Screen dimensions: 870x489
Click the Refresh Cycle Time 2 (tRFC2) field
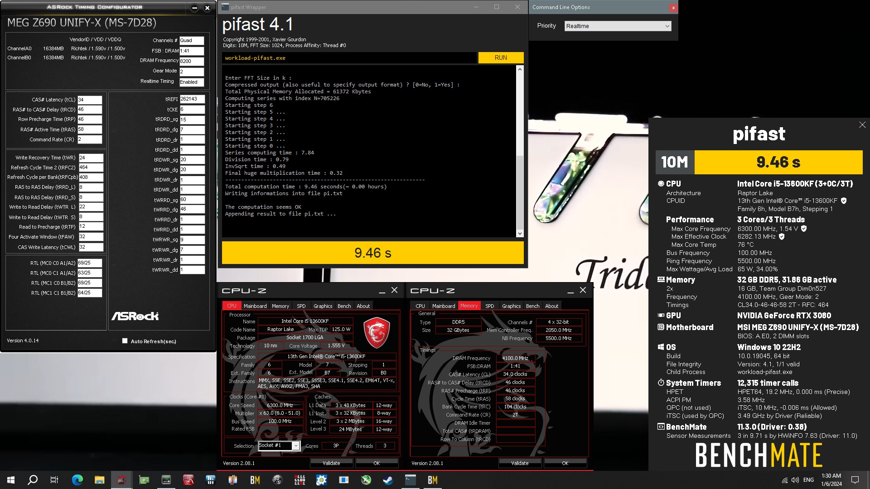click(x=91, y=168)
